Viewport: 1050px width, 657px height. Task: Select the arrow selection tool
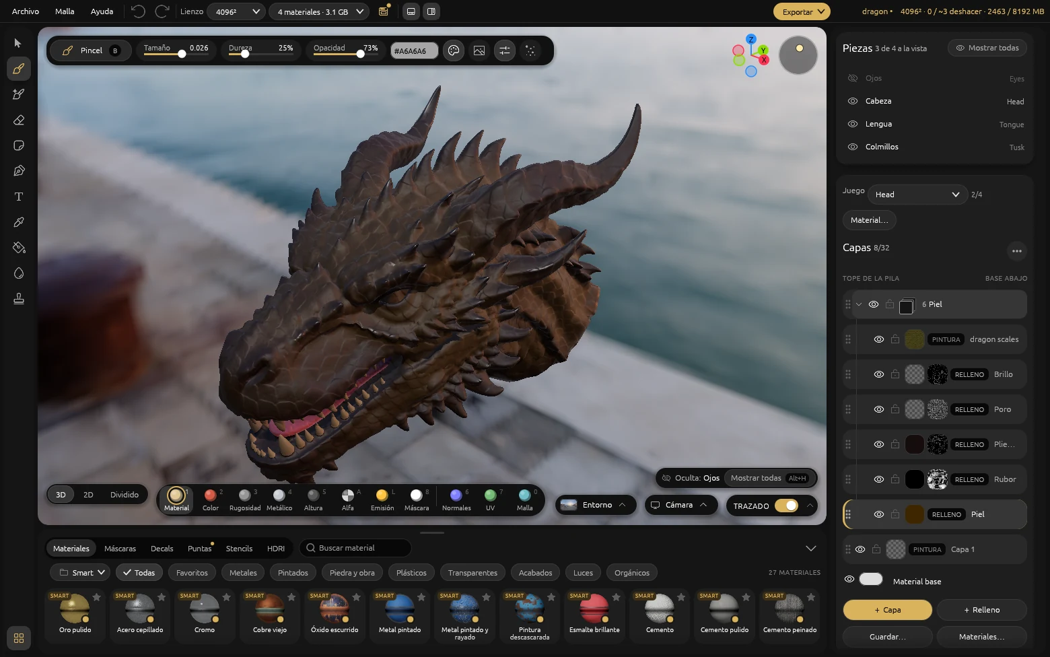(x=18, y=43)
